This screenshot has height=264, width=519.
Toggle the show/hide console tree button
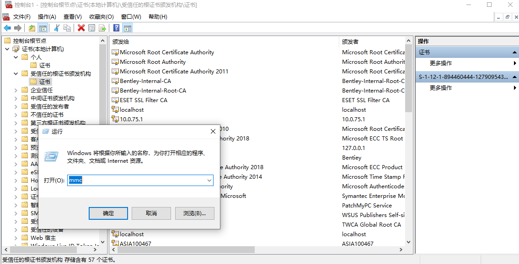(x=43, y=28)
